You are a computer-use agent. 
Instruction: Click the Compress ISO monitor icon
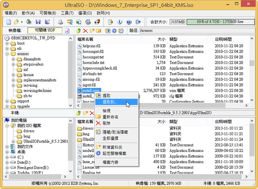click(x=70, y=22)
